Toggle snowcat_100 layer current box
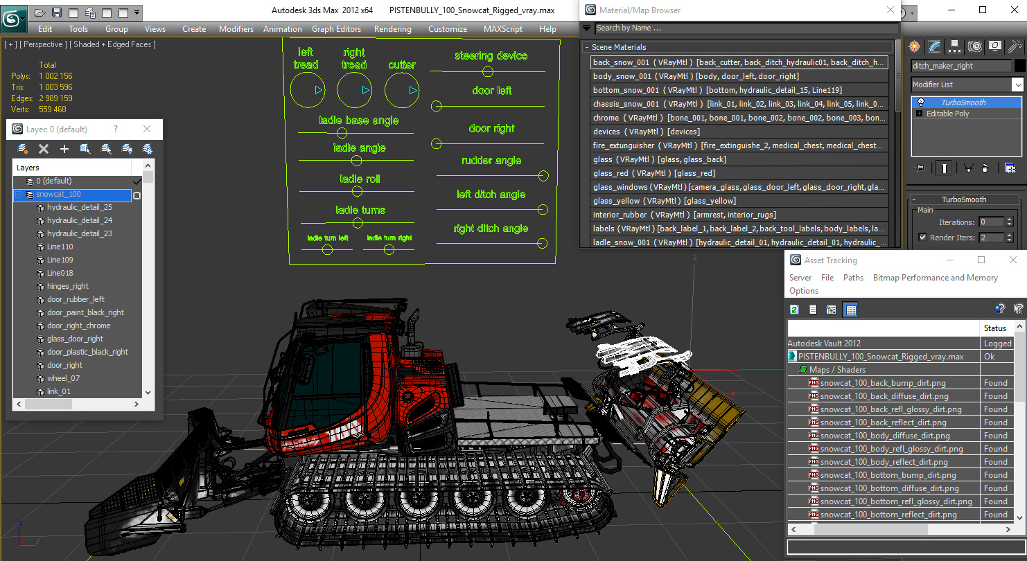This screenshot has width=1027, height=561. pyautogui.click(x=137, y=195)
